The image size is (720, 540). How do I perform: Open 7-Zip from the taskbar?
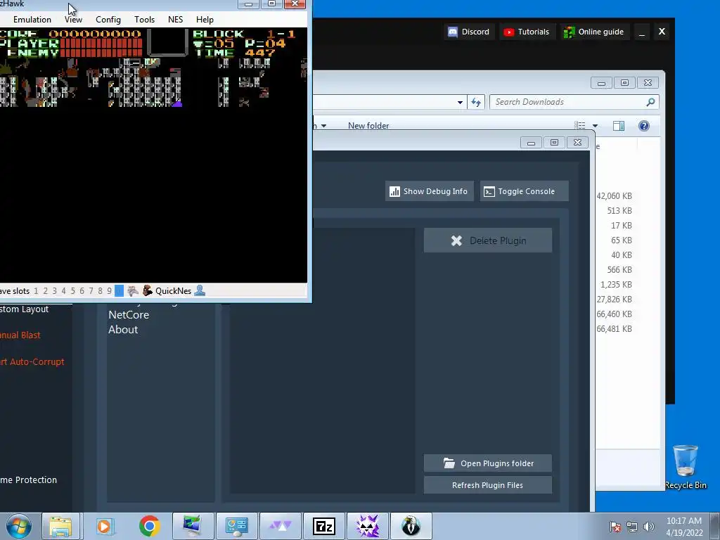[x=323, y=526]
